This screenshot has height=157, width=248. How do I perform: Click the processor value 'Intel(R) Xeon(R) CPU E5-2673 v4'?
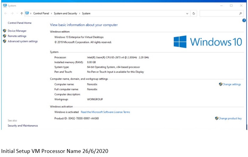pos(105,57)
